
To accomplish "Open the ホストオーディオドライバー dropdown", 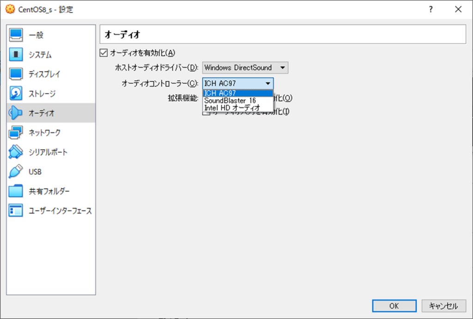I will click(245, 67).
